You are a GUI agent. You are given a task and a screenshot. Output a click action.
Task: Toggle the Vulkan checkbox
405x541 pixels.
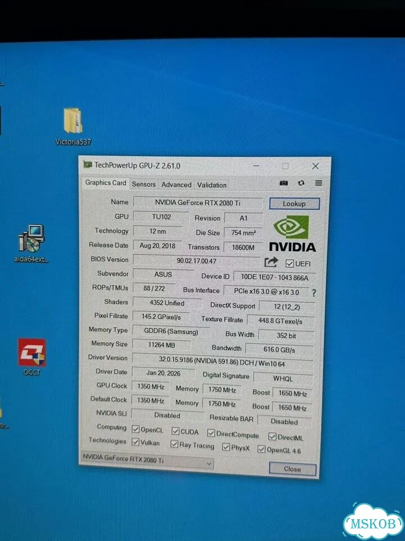tap(136, 442)
